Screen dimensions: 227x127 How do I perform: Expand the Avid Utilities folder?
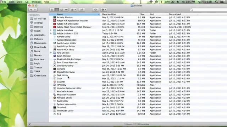click(x=51, y=53)
